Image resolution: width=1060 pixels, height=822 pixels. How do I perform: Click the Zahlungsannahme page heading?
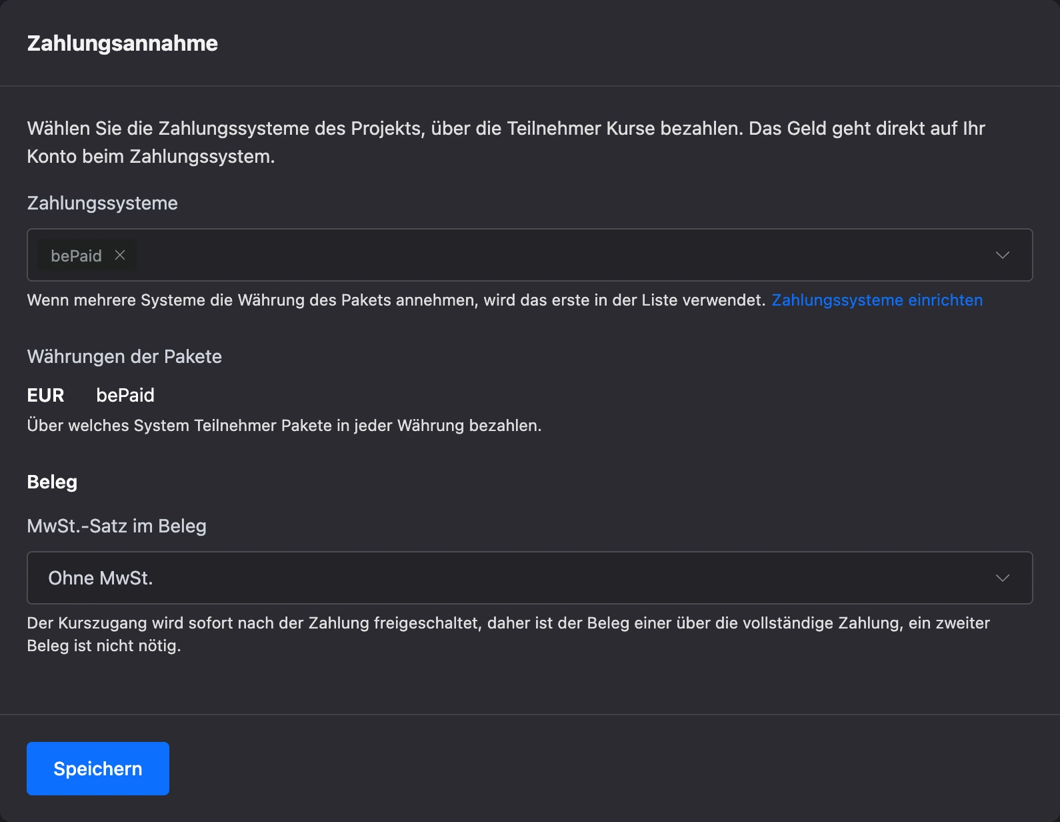click(123, 43)
